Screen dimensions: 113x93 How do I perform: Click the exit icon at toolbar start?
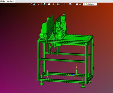[x=31, y=4]
